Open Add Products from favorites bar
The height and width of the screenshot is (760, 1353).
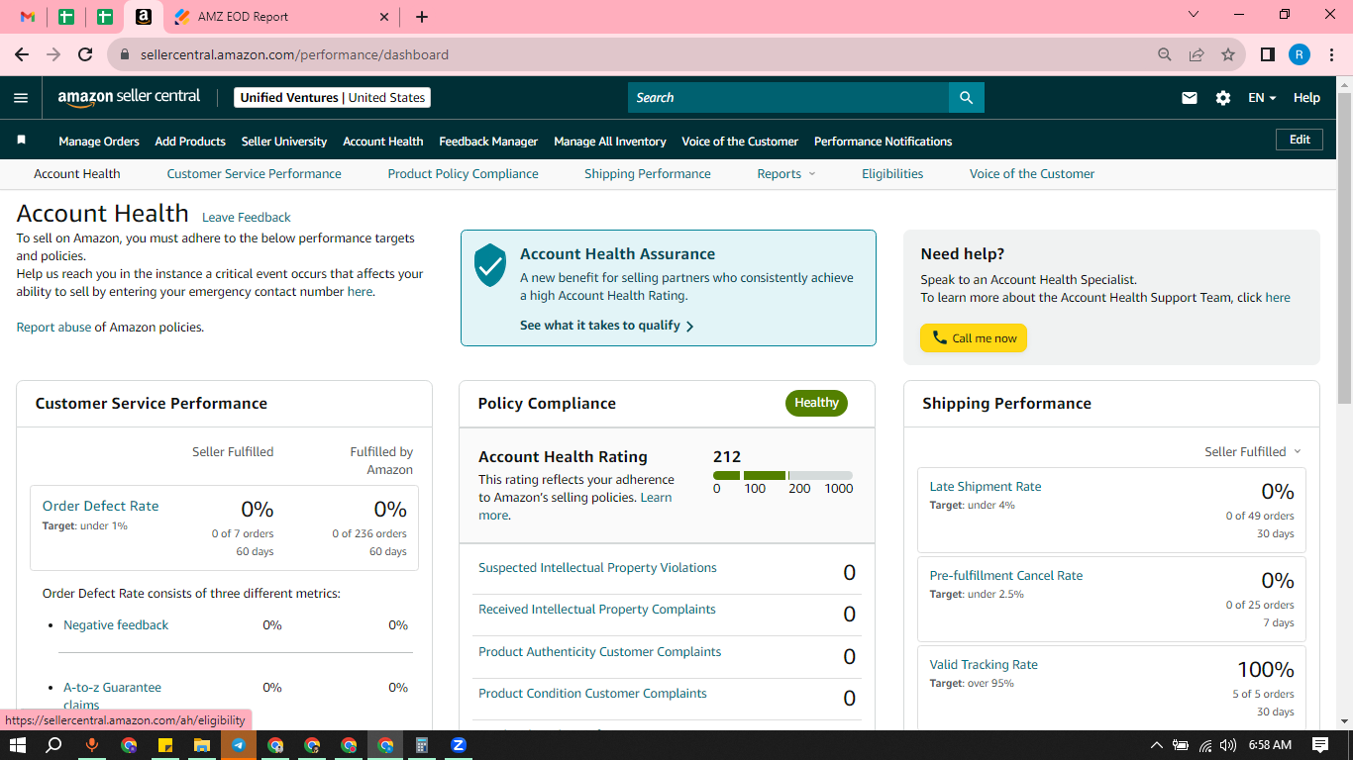click(190, 142)
